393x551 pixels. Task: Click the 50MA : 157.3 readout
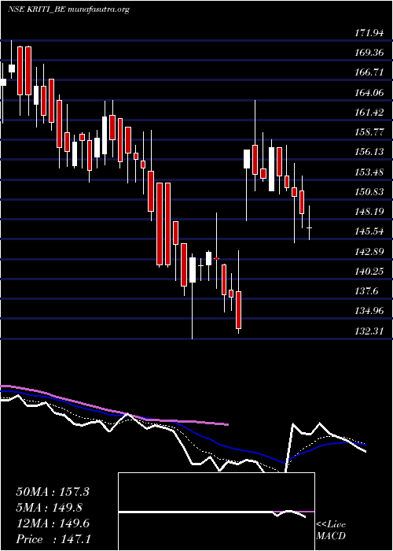53,492
